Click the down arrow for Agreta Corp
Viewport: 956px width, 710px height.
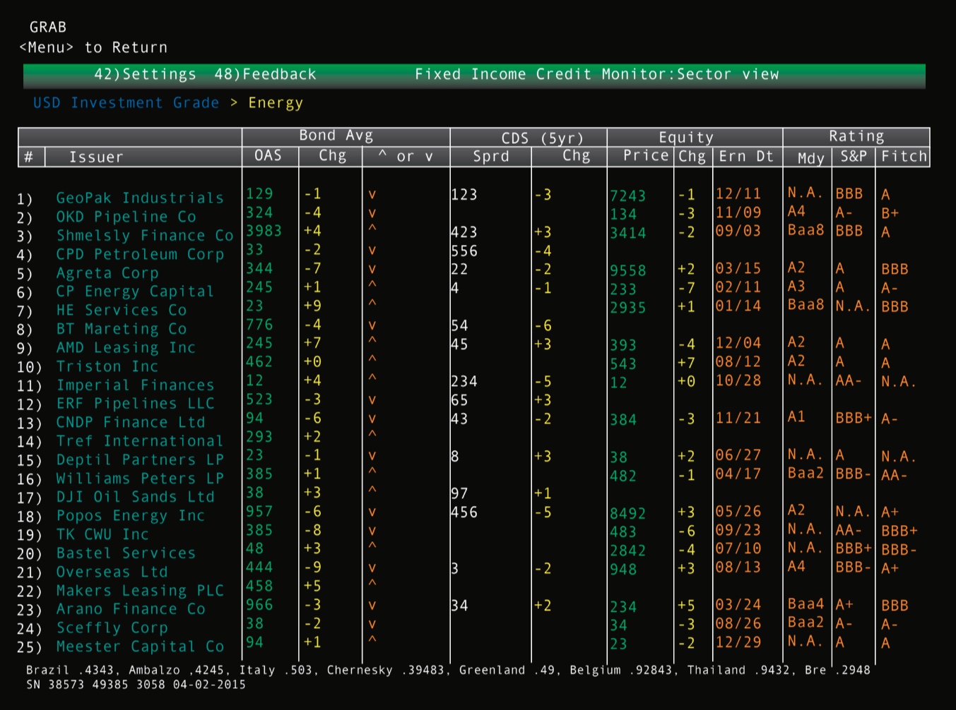pyautogui.click(x=372, y=270)
